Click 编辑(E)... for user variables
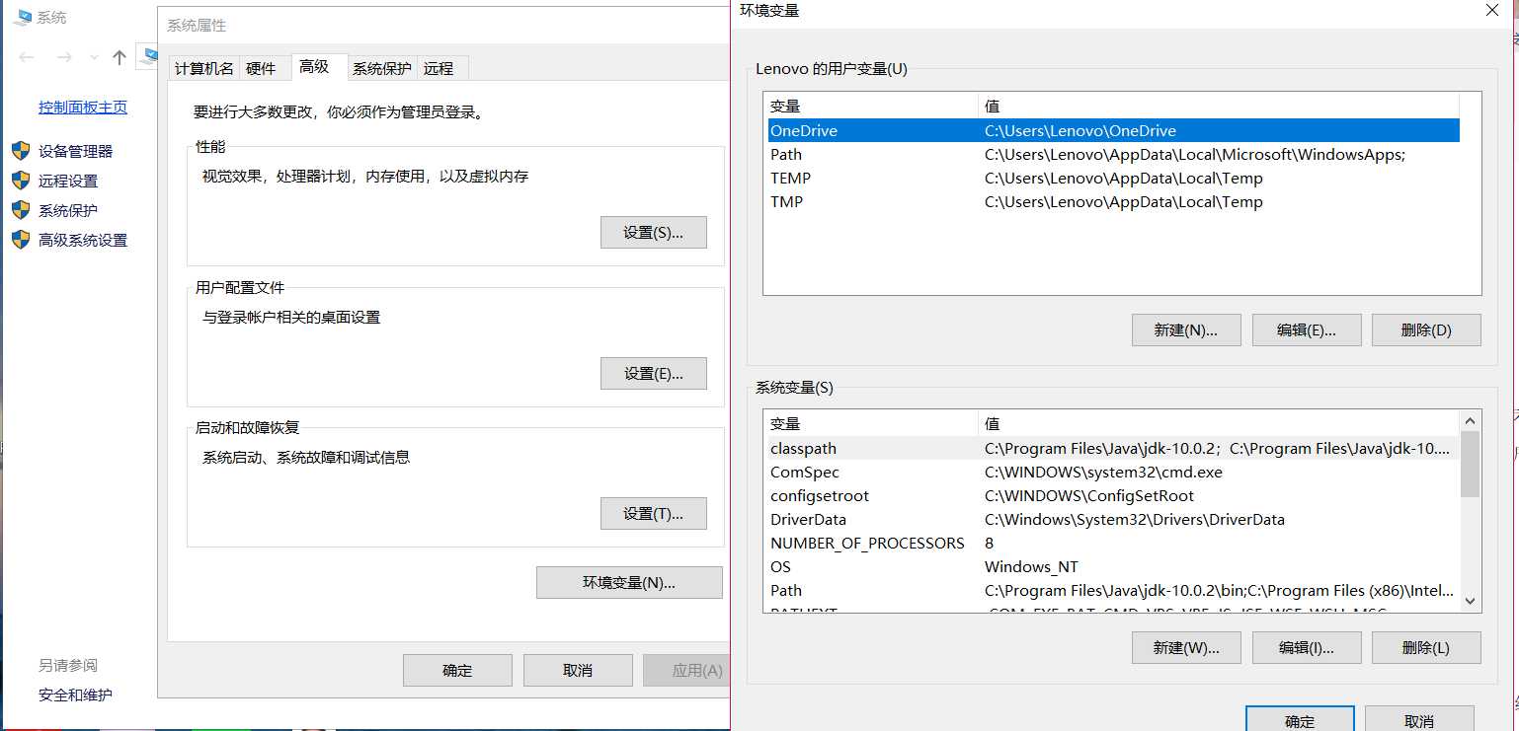The width and height of the screenshot is (1519, 731). point(1307,330)
